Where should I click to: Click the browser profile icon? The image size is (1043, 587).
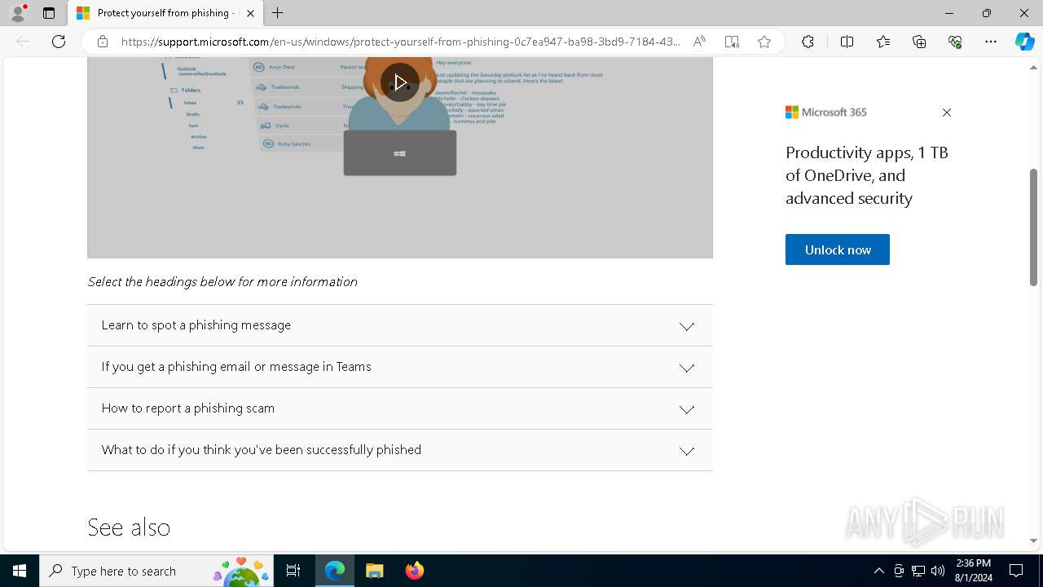18,13
